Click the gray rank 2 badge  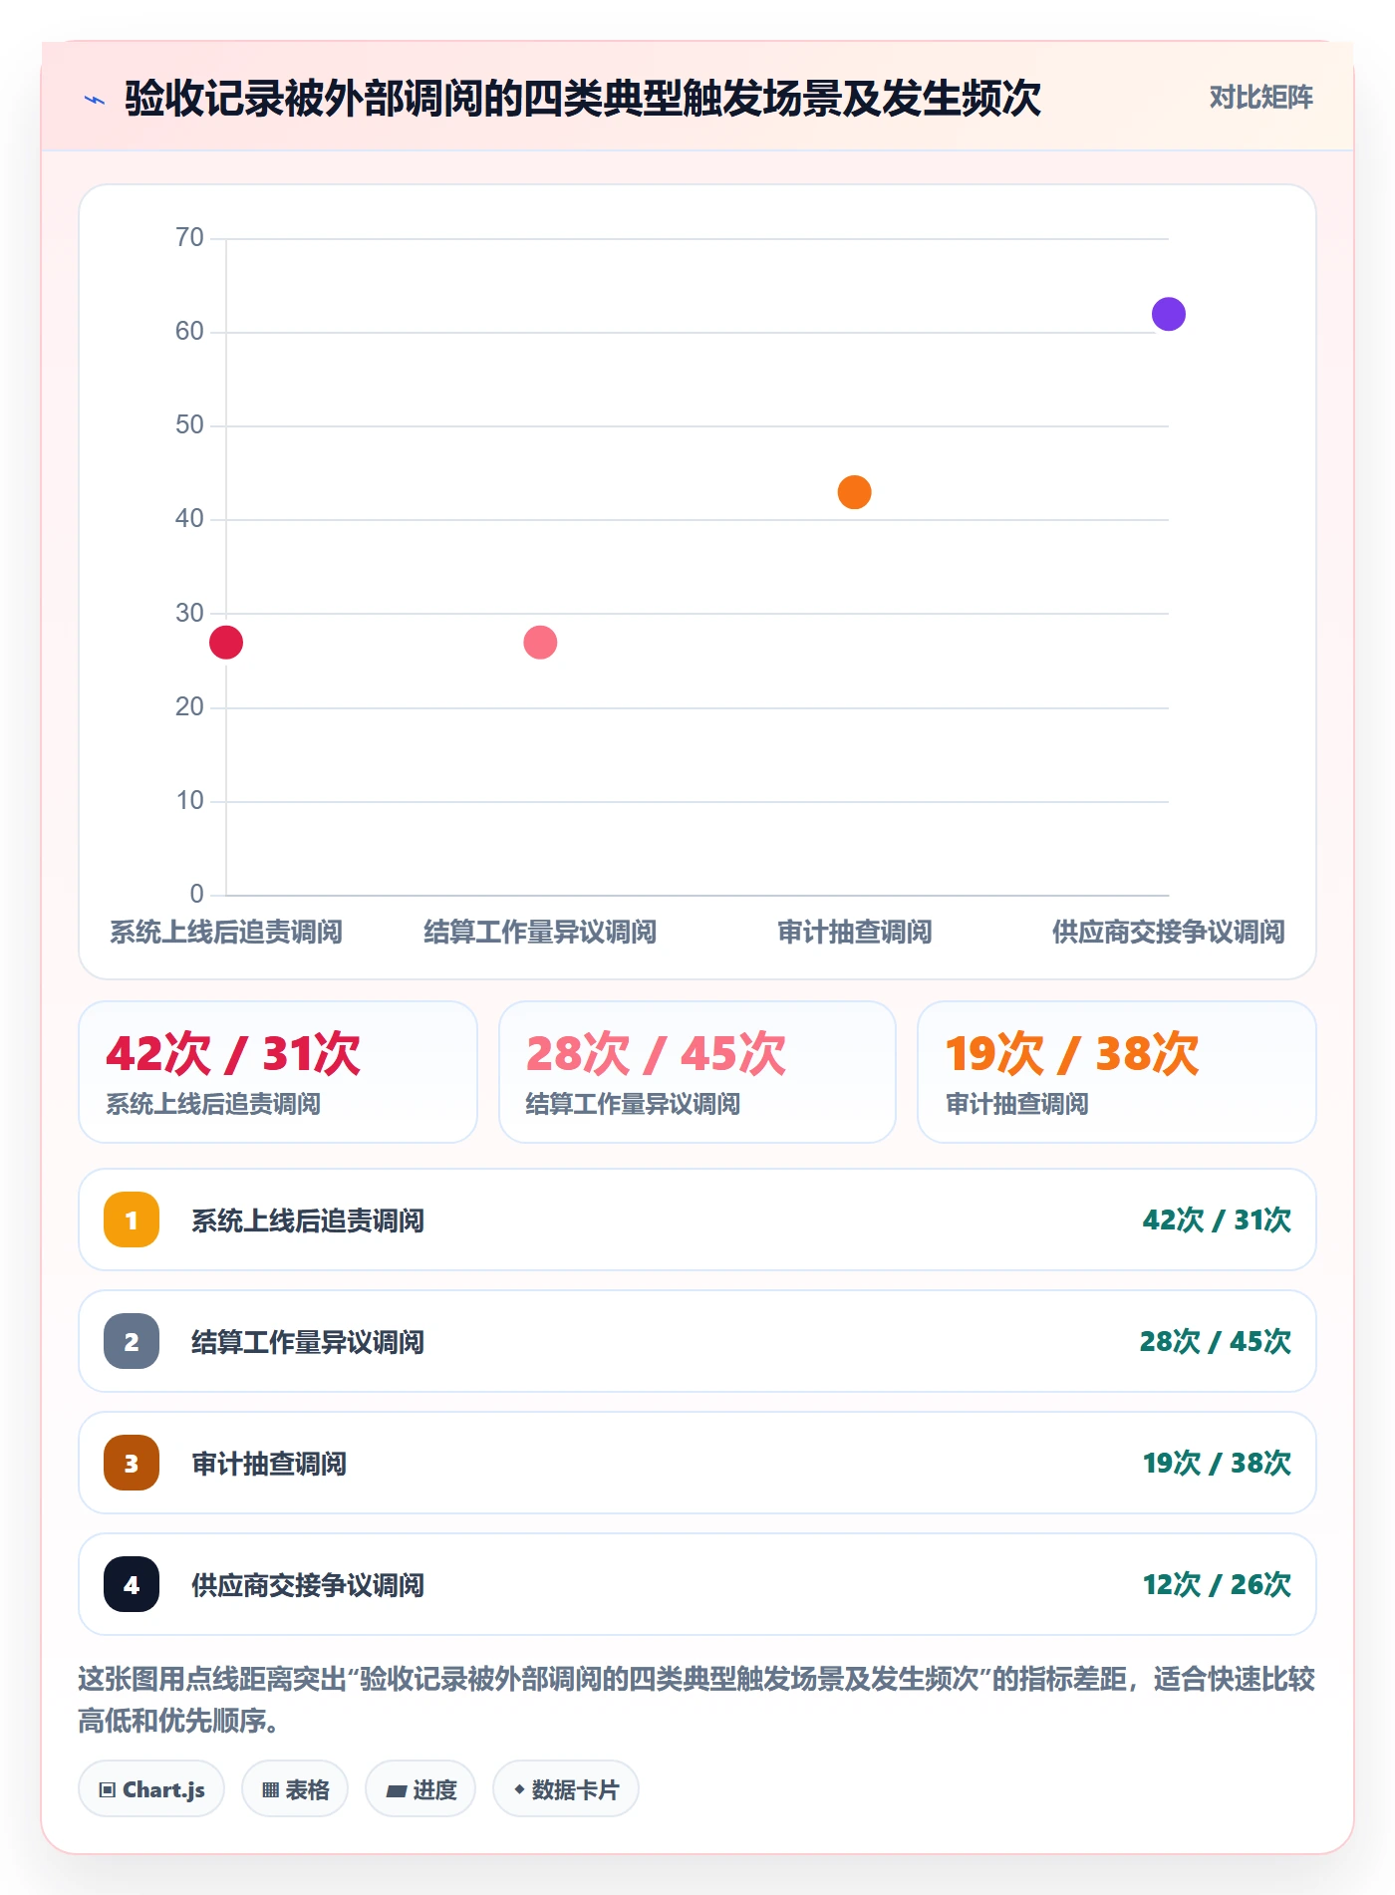(132, 1341)
